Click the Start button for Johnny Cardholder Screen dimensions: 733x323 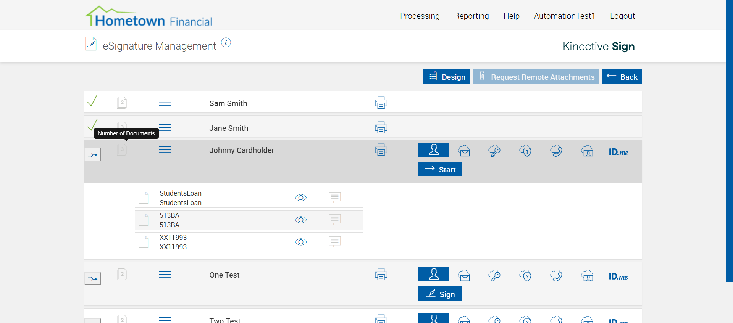[440, 169]
